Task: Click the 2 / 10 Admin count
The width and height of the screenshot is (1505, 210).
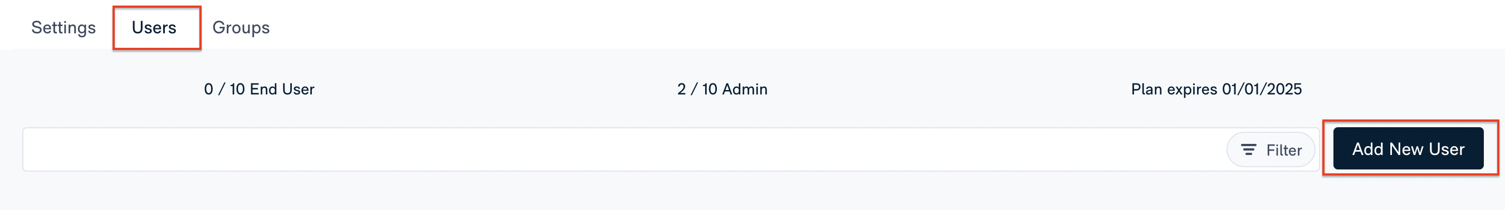Action: 722,89
